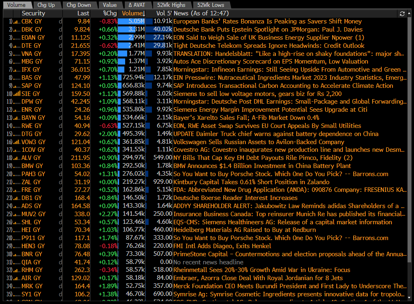This screenshot has height=304, width=414.
Task: Select the P911 GY ticker
Action: click(33, 238)
